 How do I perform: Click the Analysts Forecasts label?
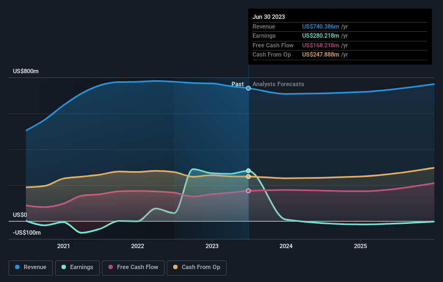pos(278,84)
